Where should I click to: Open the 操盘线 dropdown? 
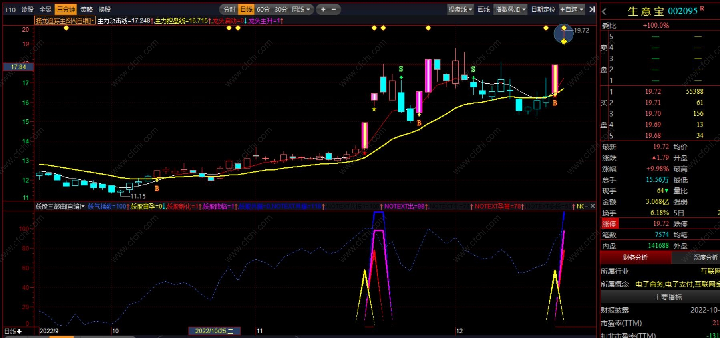click(x=460, y=9)
